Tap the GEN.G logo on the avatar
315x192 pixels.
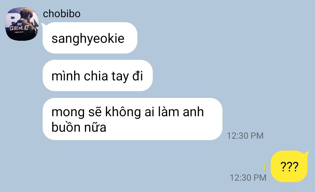19,28
